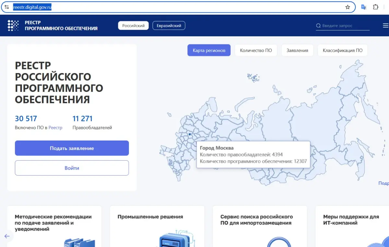Click the 30 517 software count
The image size is (389, 247).
(x=26, y=118)
